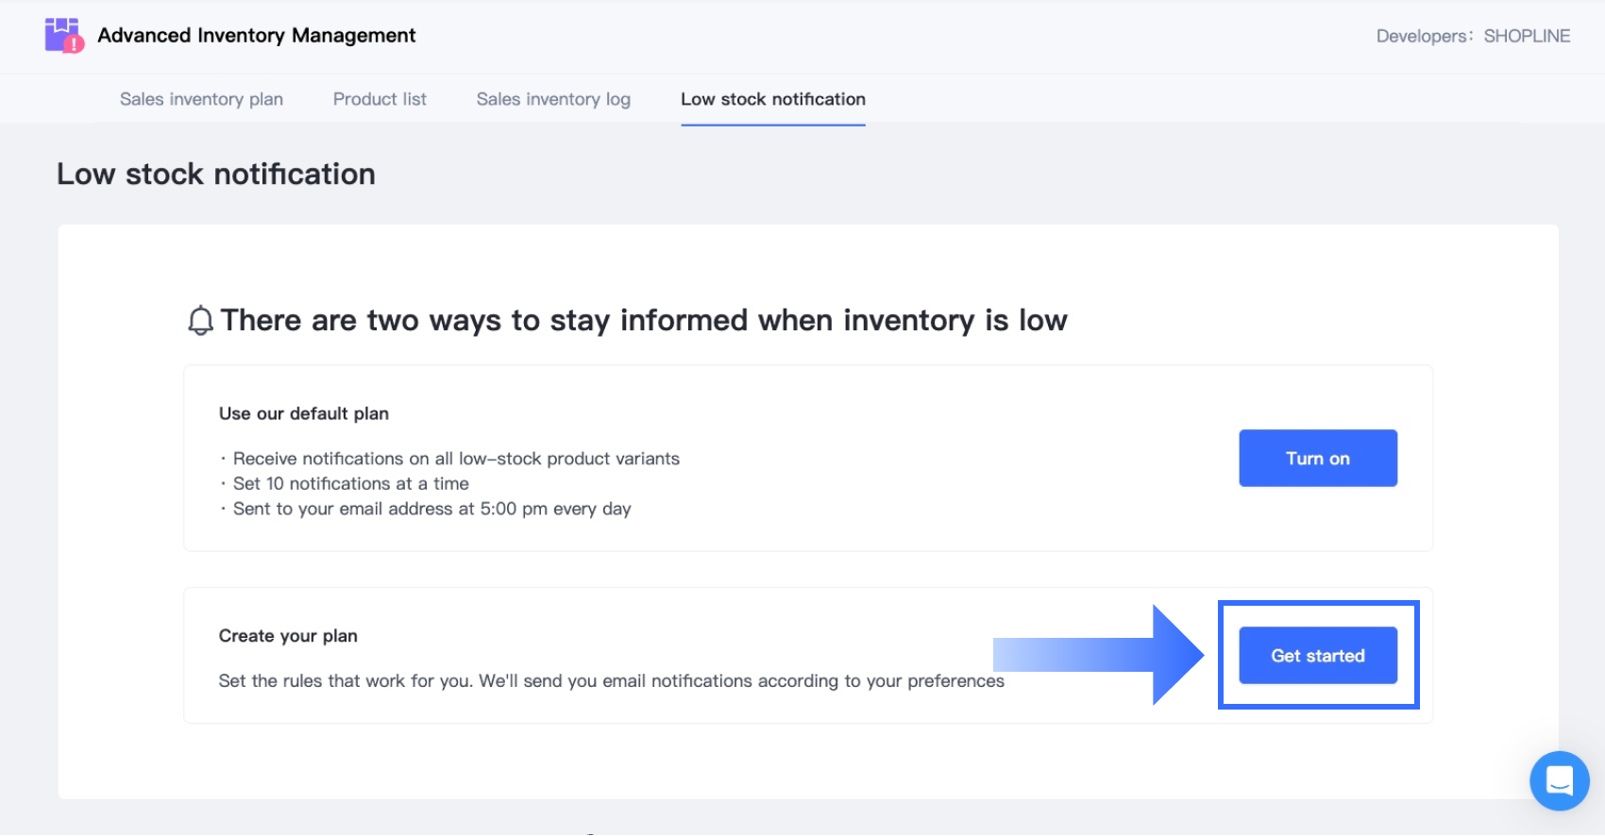
Task: Turn on the default notification plan
Action: point(1317,459)
